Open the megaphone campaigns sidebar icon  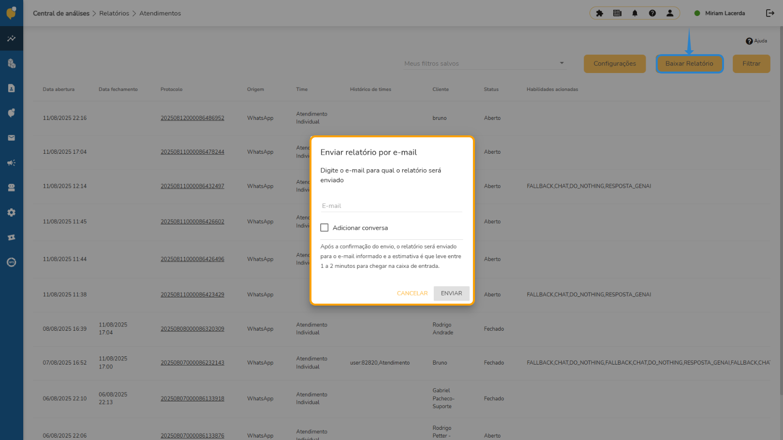pyautogui.click(x=11, y=162)
